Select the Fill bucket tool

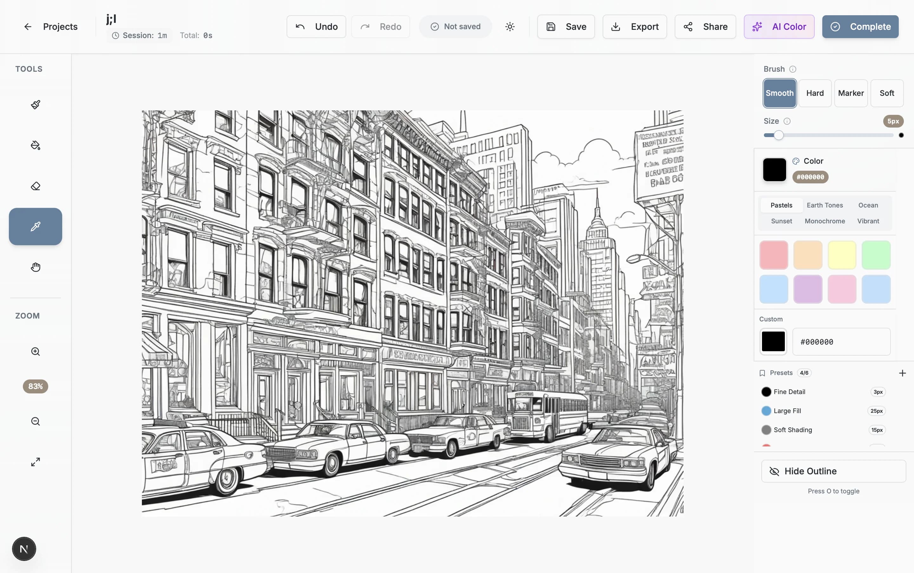coord(35,145)
